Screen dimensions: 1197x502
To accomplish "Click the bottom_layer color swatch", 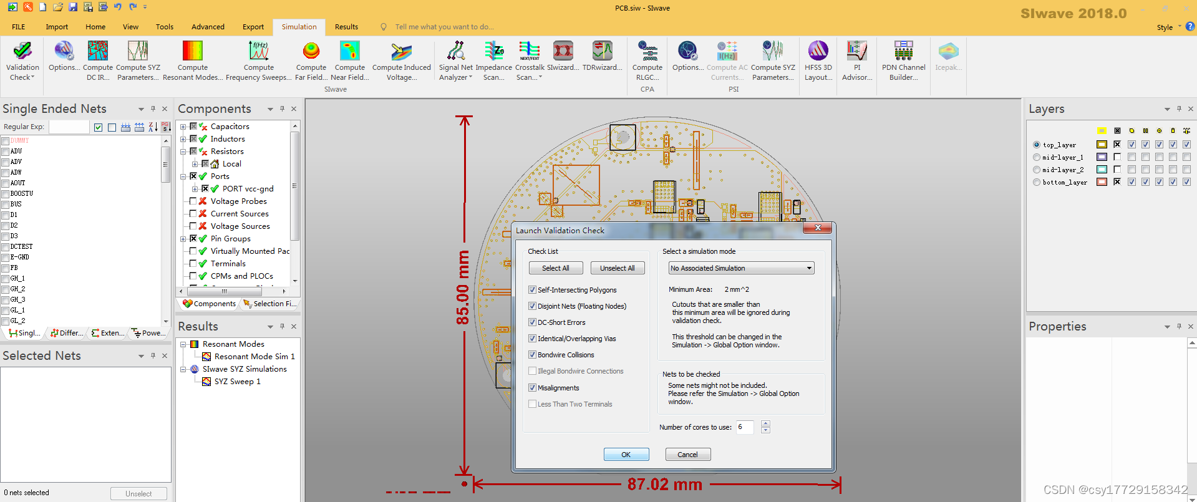I will tap(1102, 182).
